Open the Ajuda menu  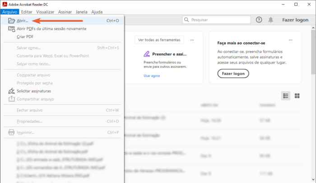click(x=97, y=12)
